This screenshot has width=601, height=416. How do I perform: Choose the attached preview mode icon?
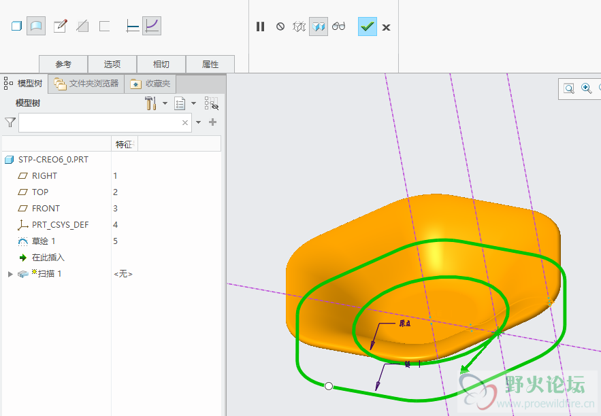319,27
